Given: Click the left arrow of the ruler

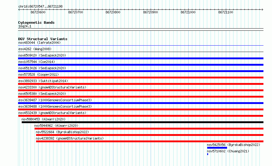Looking at the screenshot, I should pyautogui.click(x=19, y=10).
